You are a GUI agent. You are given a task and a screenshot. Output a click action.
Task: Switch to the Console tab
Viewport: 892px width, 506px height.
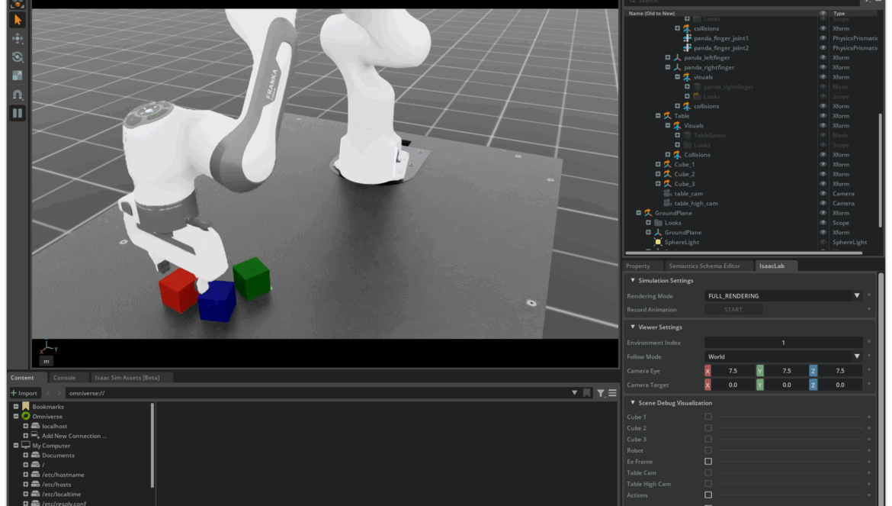click(64, 378)
